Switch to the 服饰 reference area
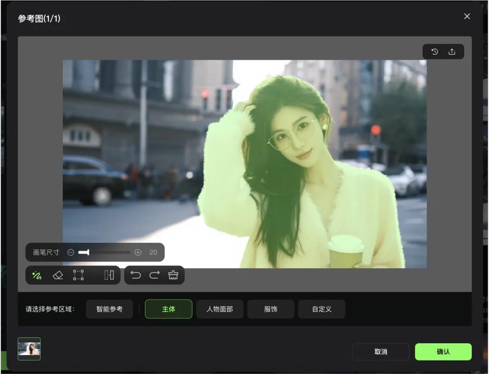Viewport: 489px width, 374px height. (271, 309)
